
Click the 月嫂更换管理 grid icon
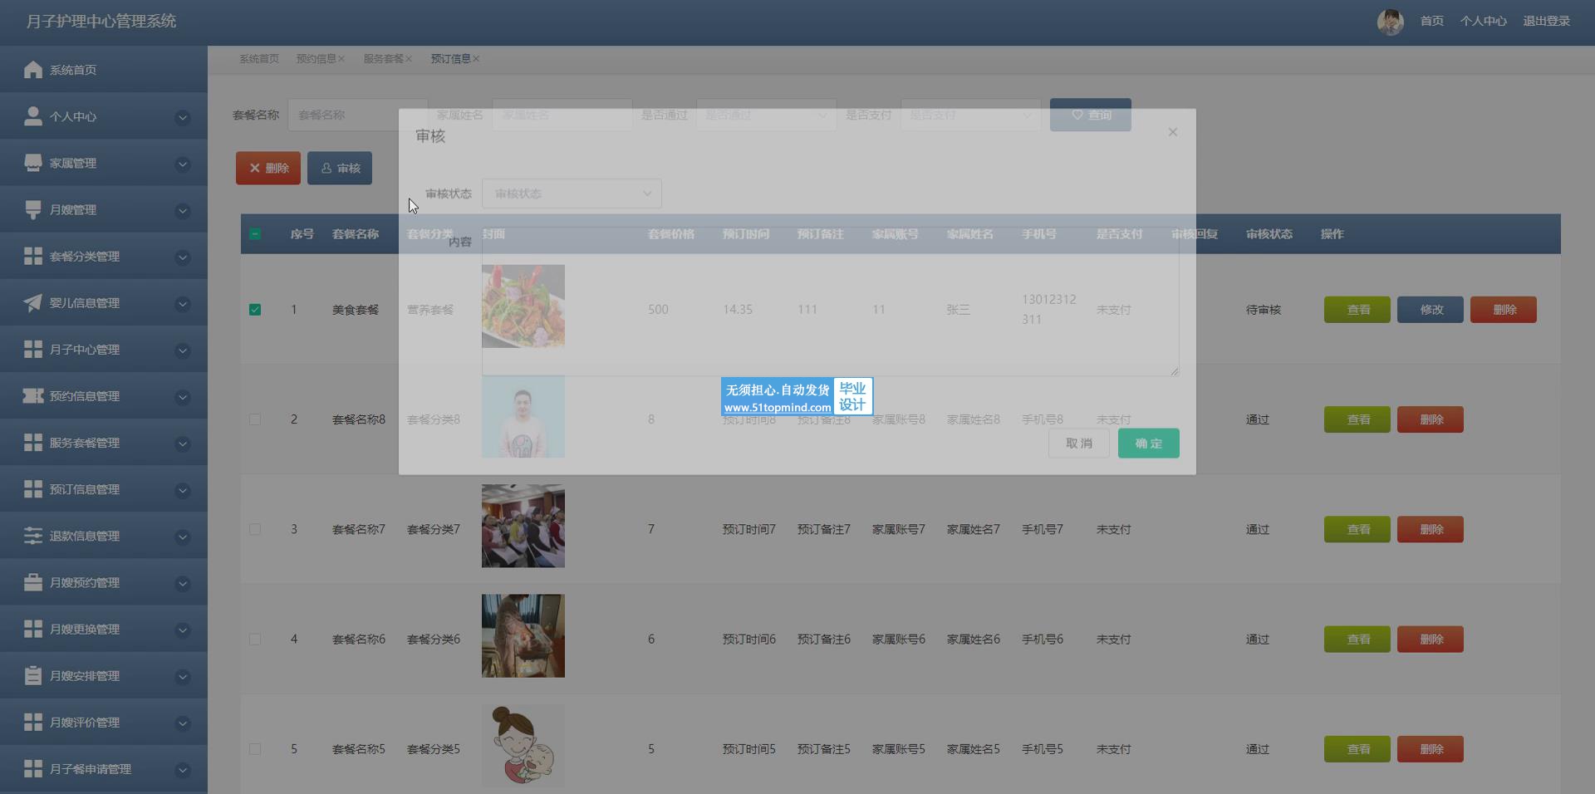point(33,629)
